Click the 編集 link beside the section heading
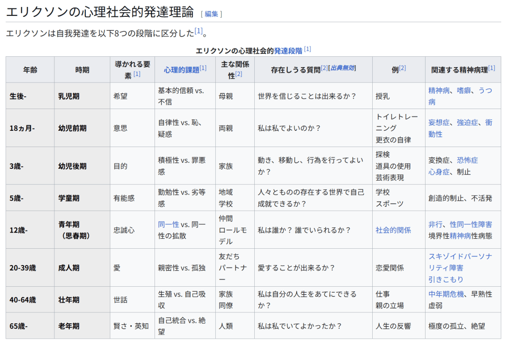The height and width of the screenshot is (342, 505). (211, 14)
